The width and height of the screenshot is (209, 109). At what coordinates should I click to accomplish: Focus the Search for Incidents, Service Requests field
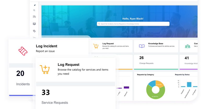(x=133, y=24)
